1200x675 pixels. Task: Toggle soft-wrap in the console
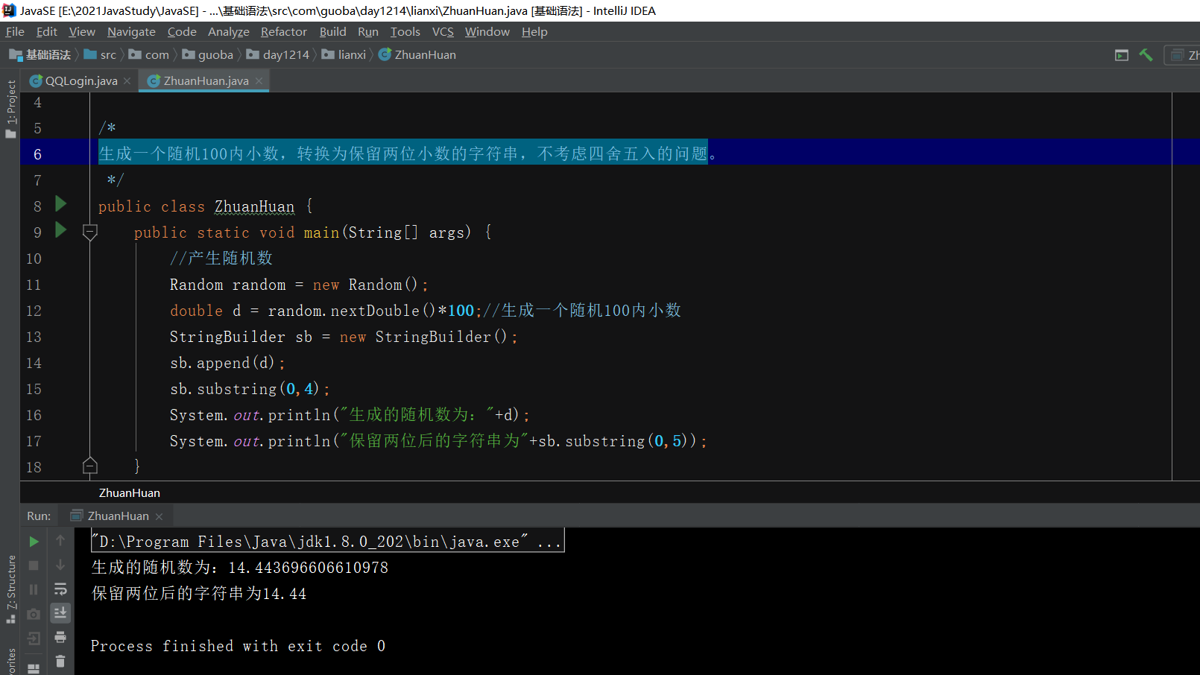(60, 589)
